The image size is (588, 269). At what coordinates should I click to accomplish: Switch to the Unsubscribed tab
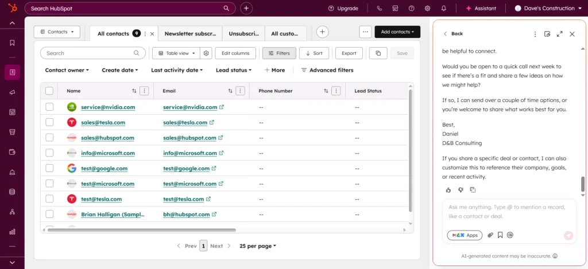243,34
